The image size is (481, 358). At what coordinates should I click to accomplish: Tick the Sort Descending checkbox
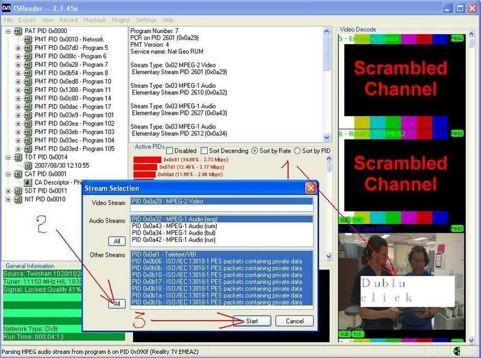tap(205, 150)
